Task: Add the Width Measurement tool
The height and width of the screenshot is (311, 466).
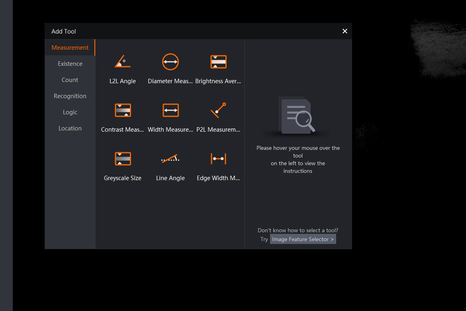Action: [170, 110]
